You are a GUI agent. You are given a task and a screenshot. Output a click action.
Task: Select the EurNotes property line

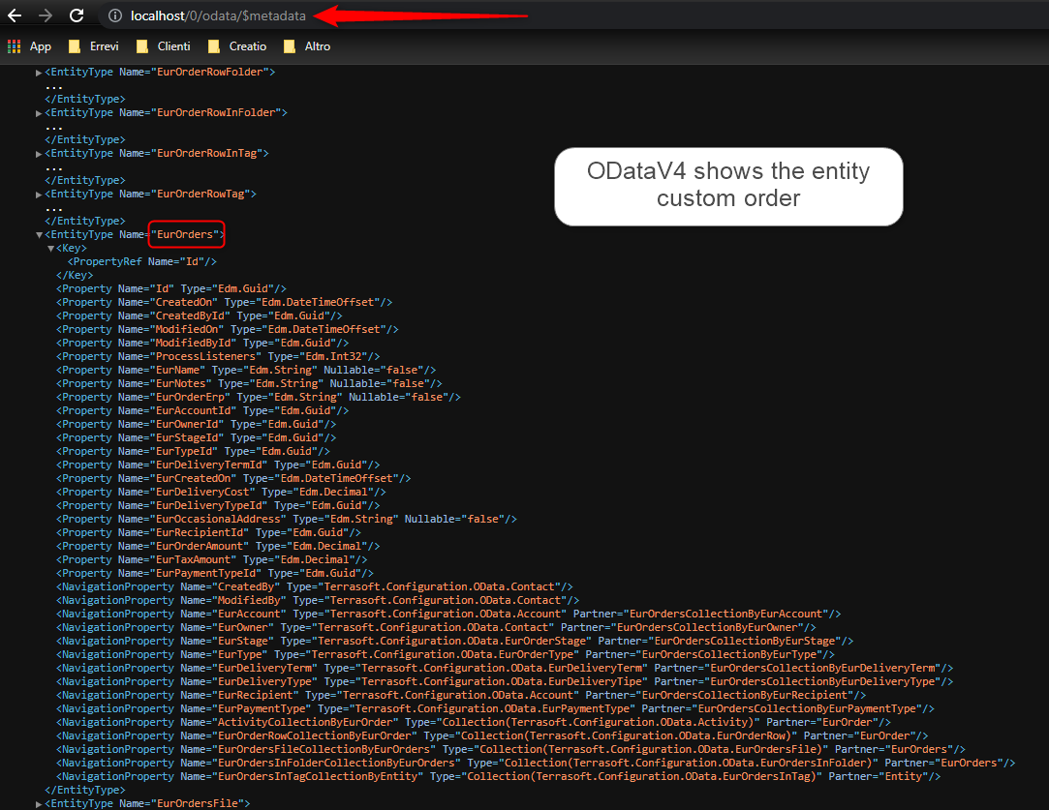point(249,383)
